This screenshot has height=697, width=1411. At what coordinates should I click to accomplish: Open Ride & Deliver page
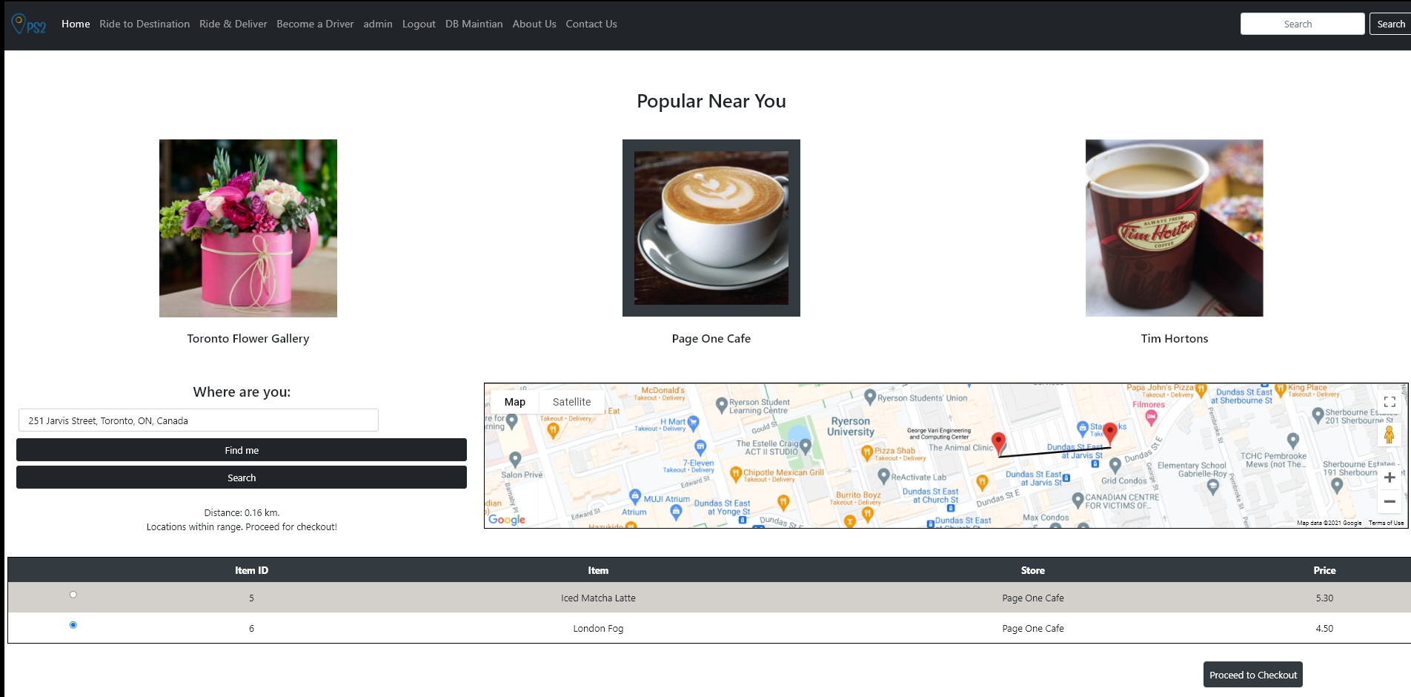point(233,24)
